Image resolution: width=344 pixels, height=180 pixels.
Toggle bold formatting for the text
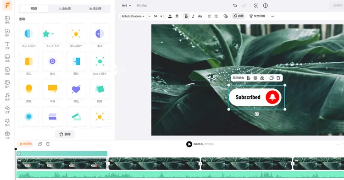pos(186,16)
